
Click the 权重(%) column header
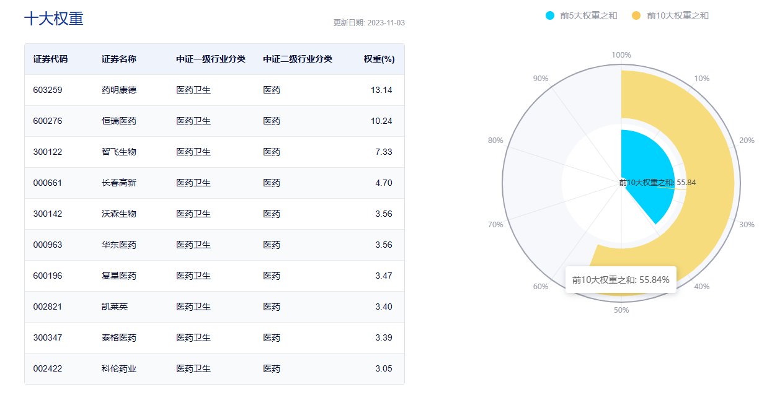[x=379, y=59]
